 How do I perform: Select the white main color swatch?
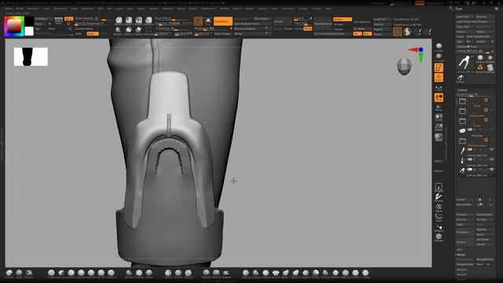(29, 31)
